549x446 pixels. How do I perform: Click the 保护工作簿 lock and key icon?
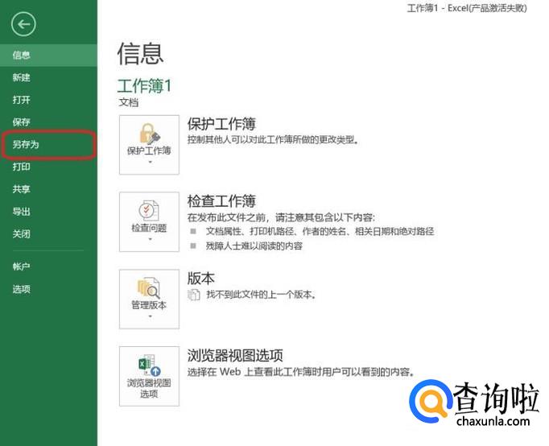click(x=149, y=134)
